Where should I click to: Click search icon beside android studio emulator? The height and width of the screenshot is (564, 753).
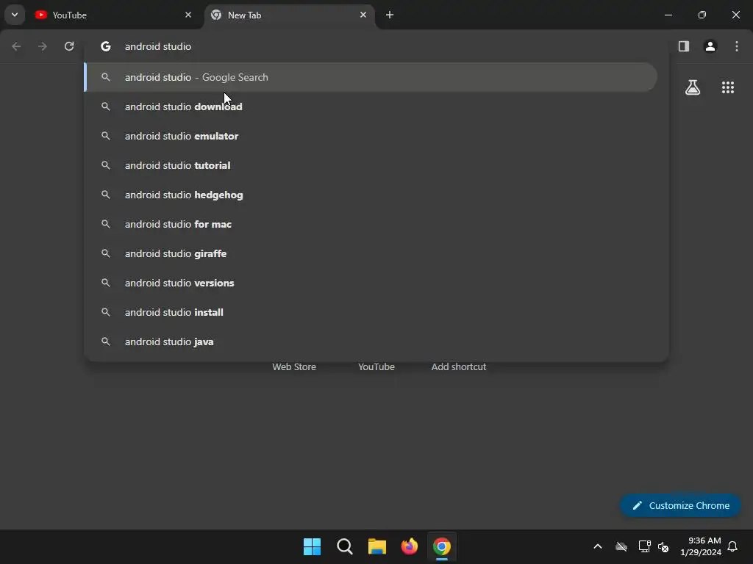pos(106,136)
